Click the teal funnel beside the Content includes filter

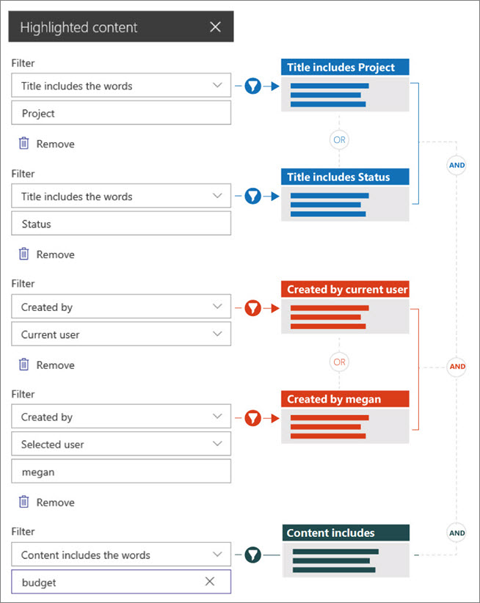(x=253, y=555)
